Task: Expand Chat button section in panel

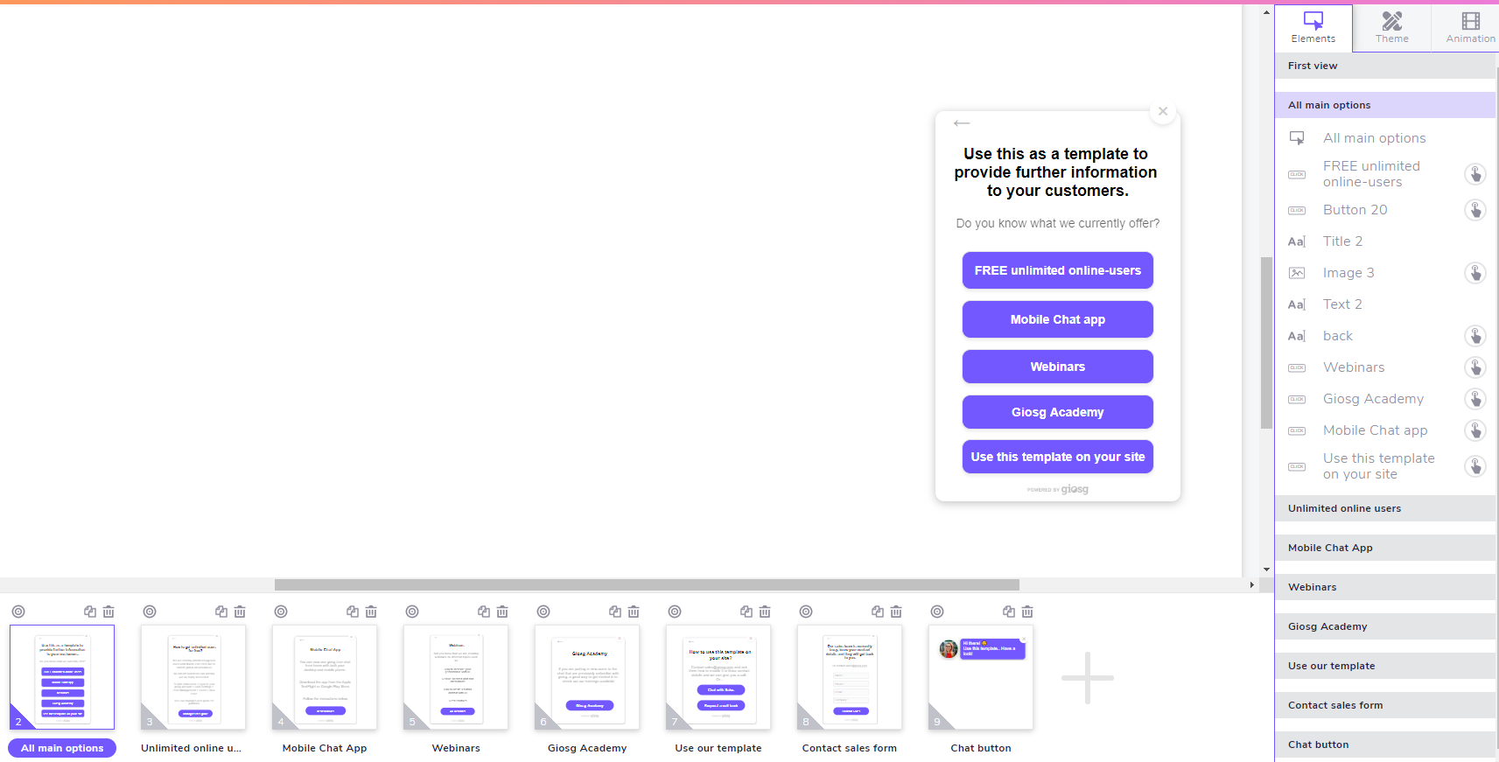Action: pyautogui.click(x=1385, y=745)
